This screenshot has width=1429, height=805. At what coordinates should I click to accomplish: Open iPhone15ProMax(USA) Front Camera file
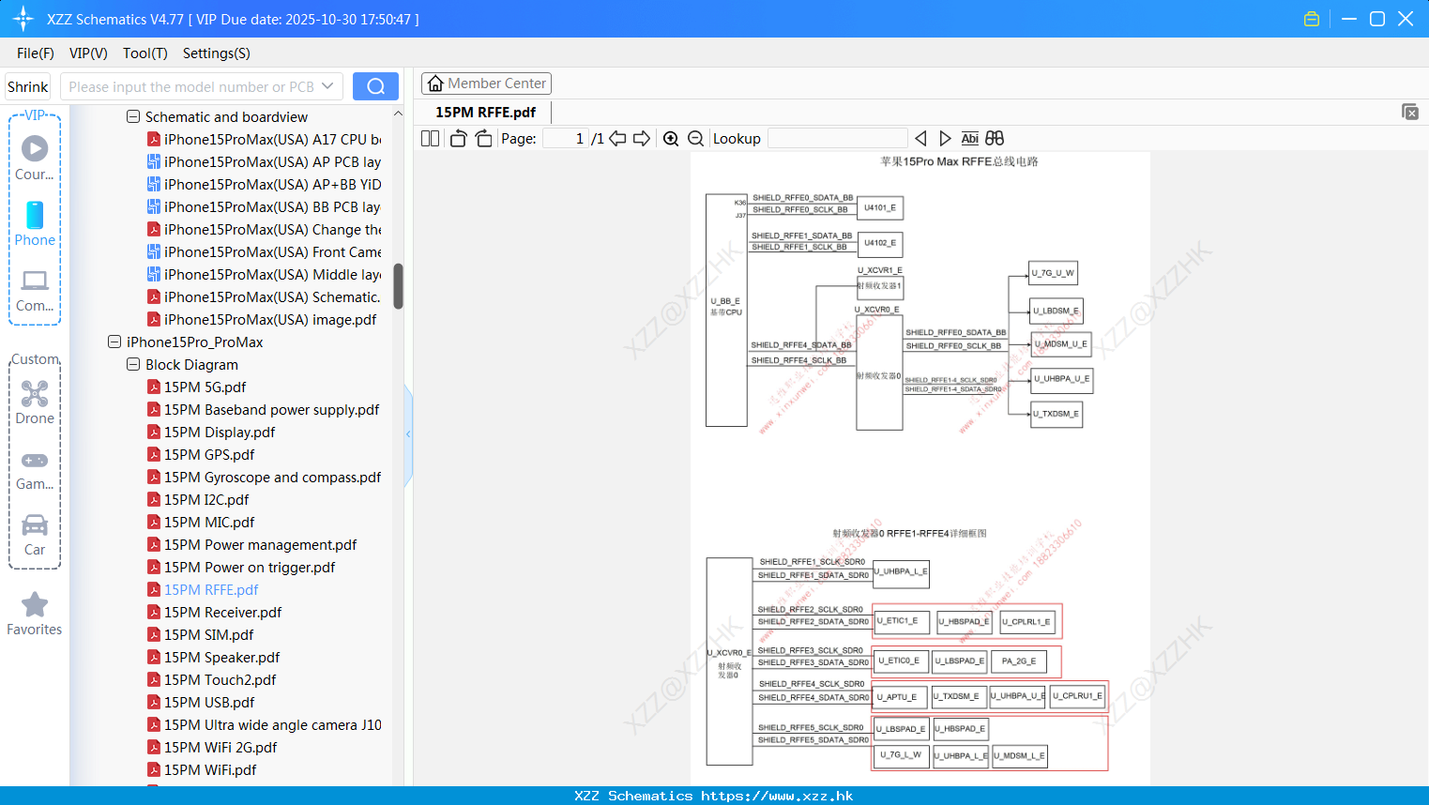(x=265, y=252)
